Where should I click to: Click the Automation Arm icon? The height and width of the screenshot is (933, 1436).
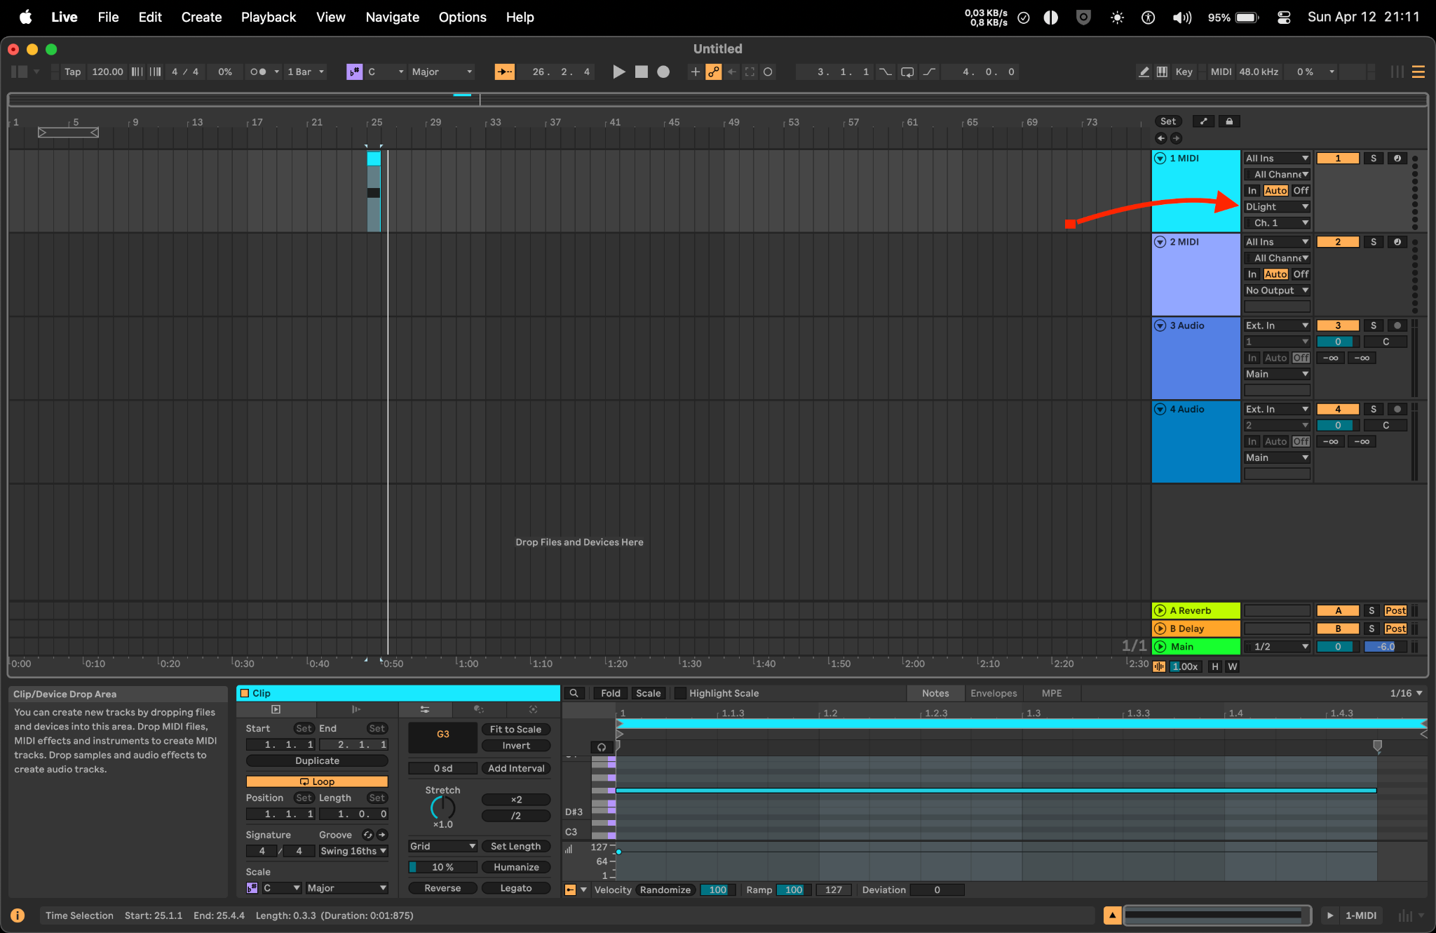714,72
